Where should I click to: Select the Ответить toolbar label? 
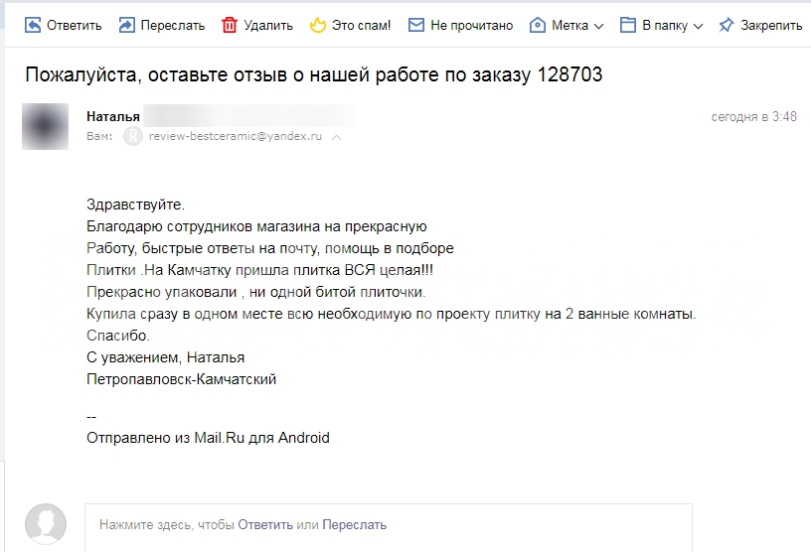point(74,26)
